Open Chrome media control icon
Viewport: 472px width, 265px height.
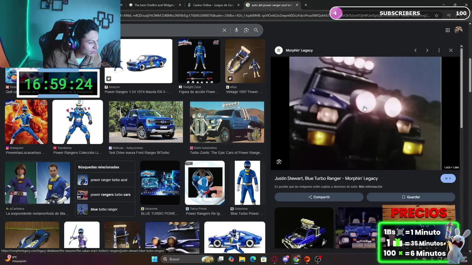[449, 15]
